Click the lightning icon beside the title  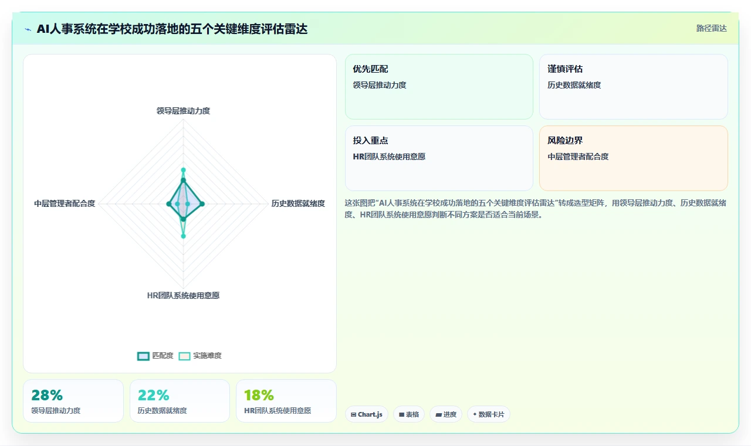(x=28, y=29)
